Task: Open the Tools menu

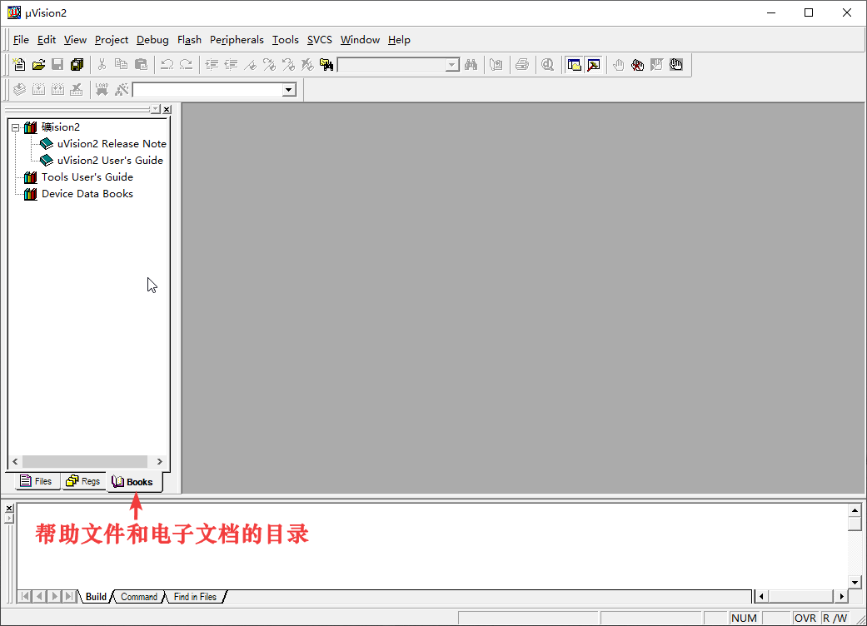Action: pos(286,40)
